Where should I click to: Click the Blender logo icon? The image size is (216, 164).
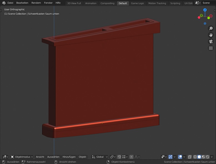4,3
